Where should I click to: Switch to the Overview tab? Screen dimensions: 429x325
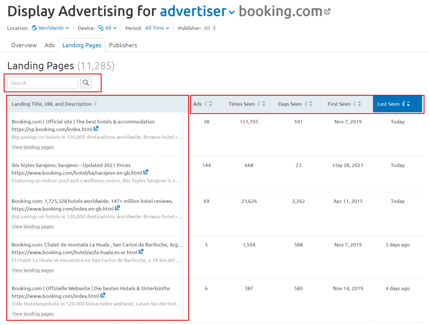(x=24, y=45)
